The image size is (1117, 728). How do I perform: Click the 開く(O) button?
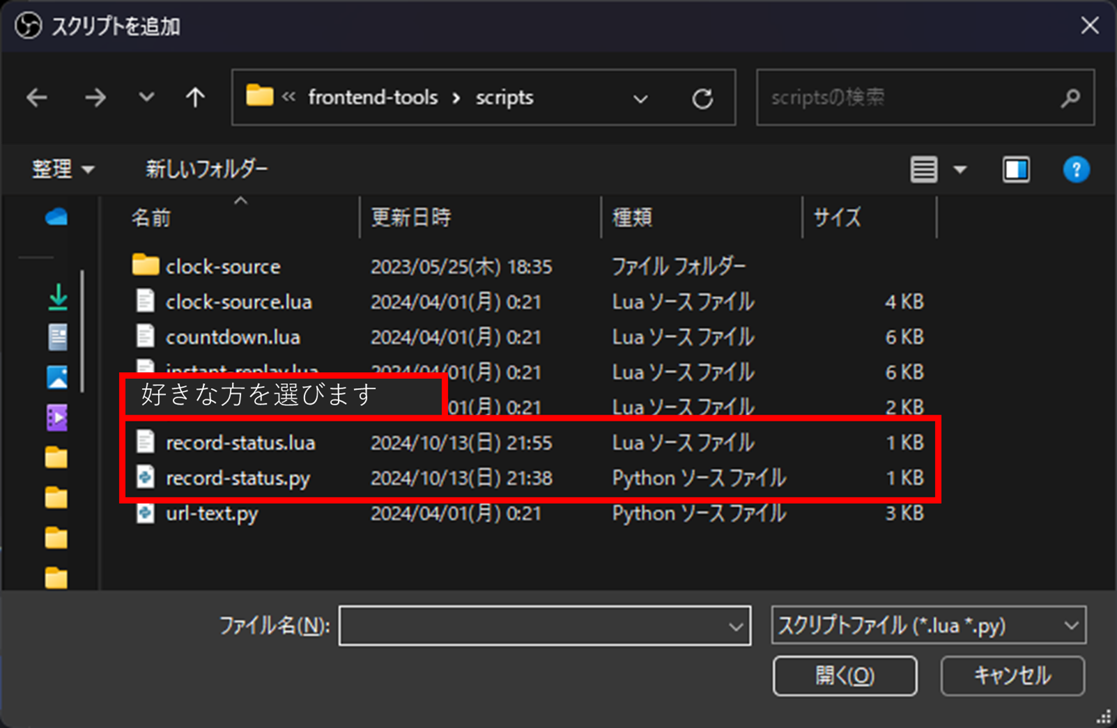pyautogui.click(x=845, y=676)
